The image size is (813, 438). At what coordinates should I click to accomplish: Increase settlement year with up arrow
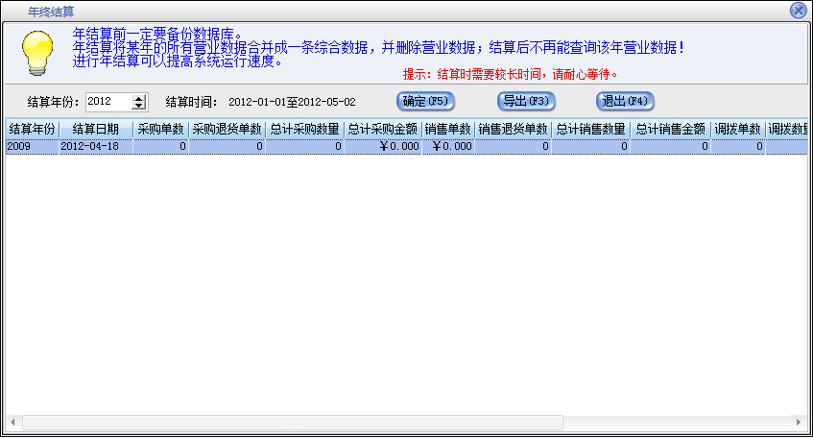(x=139, y=98)
